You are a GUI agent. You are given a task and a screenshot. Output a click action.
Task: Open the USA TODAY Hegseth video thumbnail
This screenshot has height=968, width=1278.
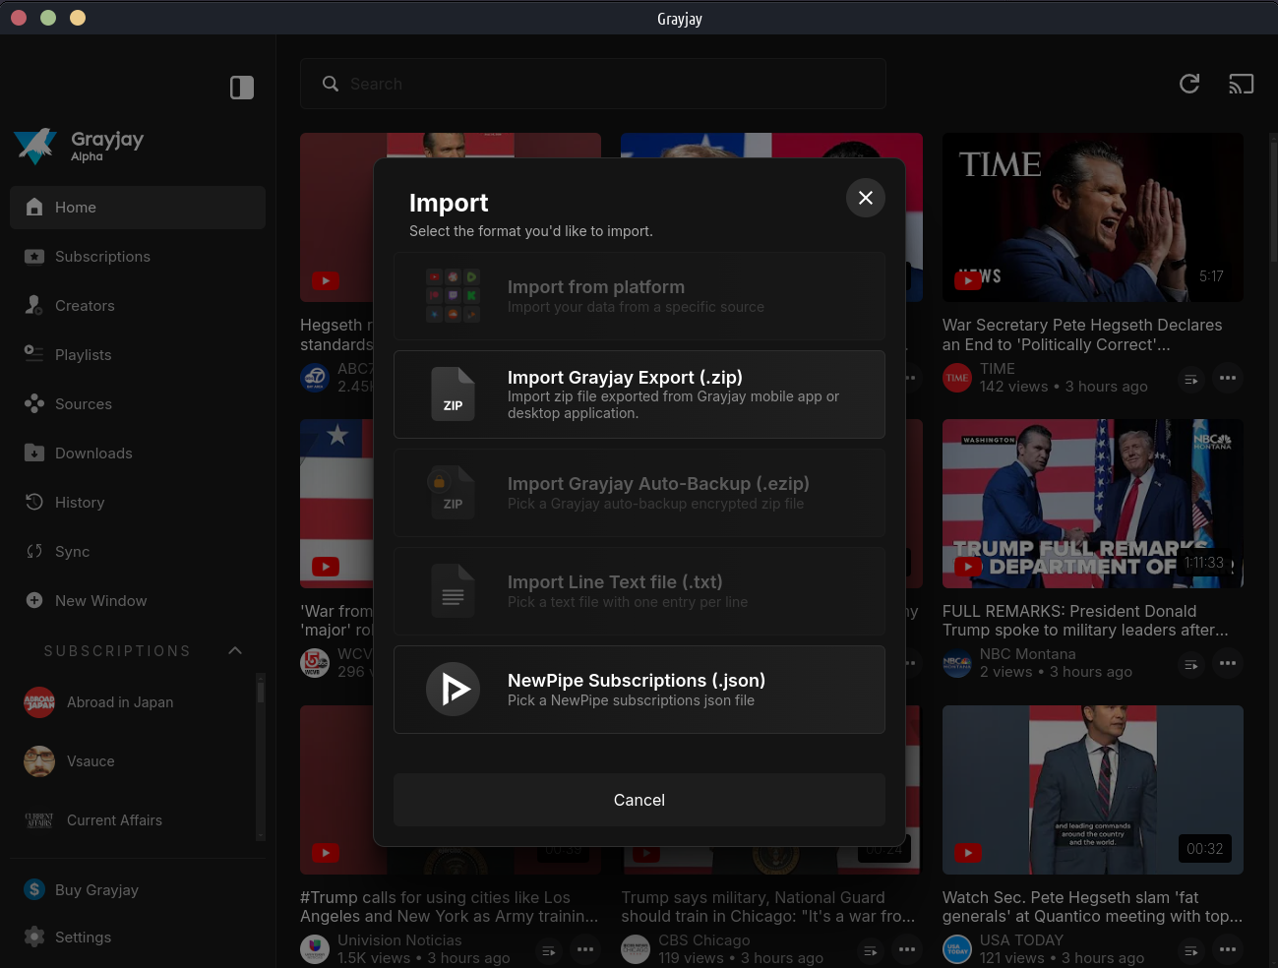1092,790
